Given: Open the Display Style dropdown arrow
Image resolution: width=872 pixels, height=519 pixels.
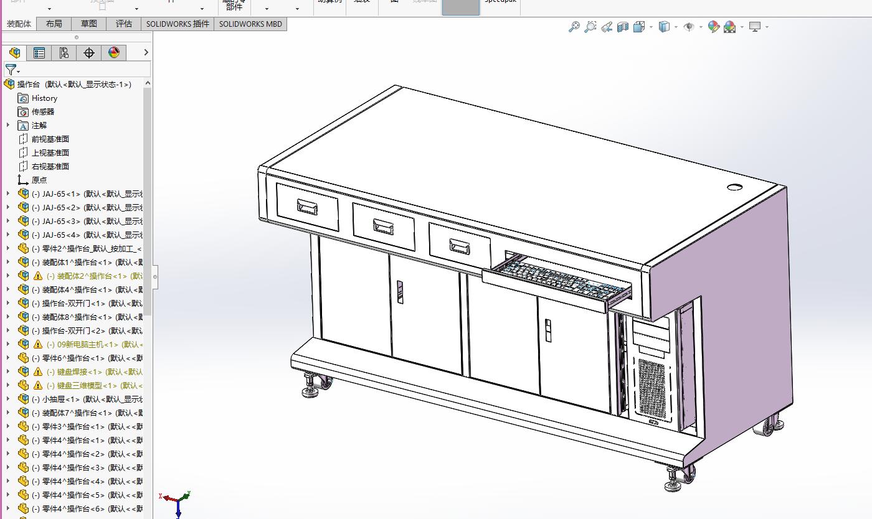Looking at the screenshot, I should (x=676, y=27).
